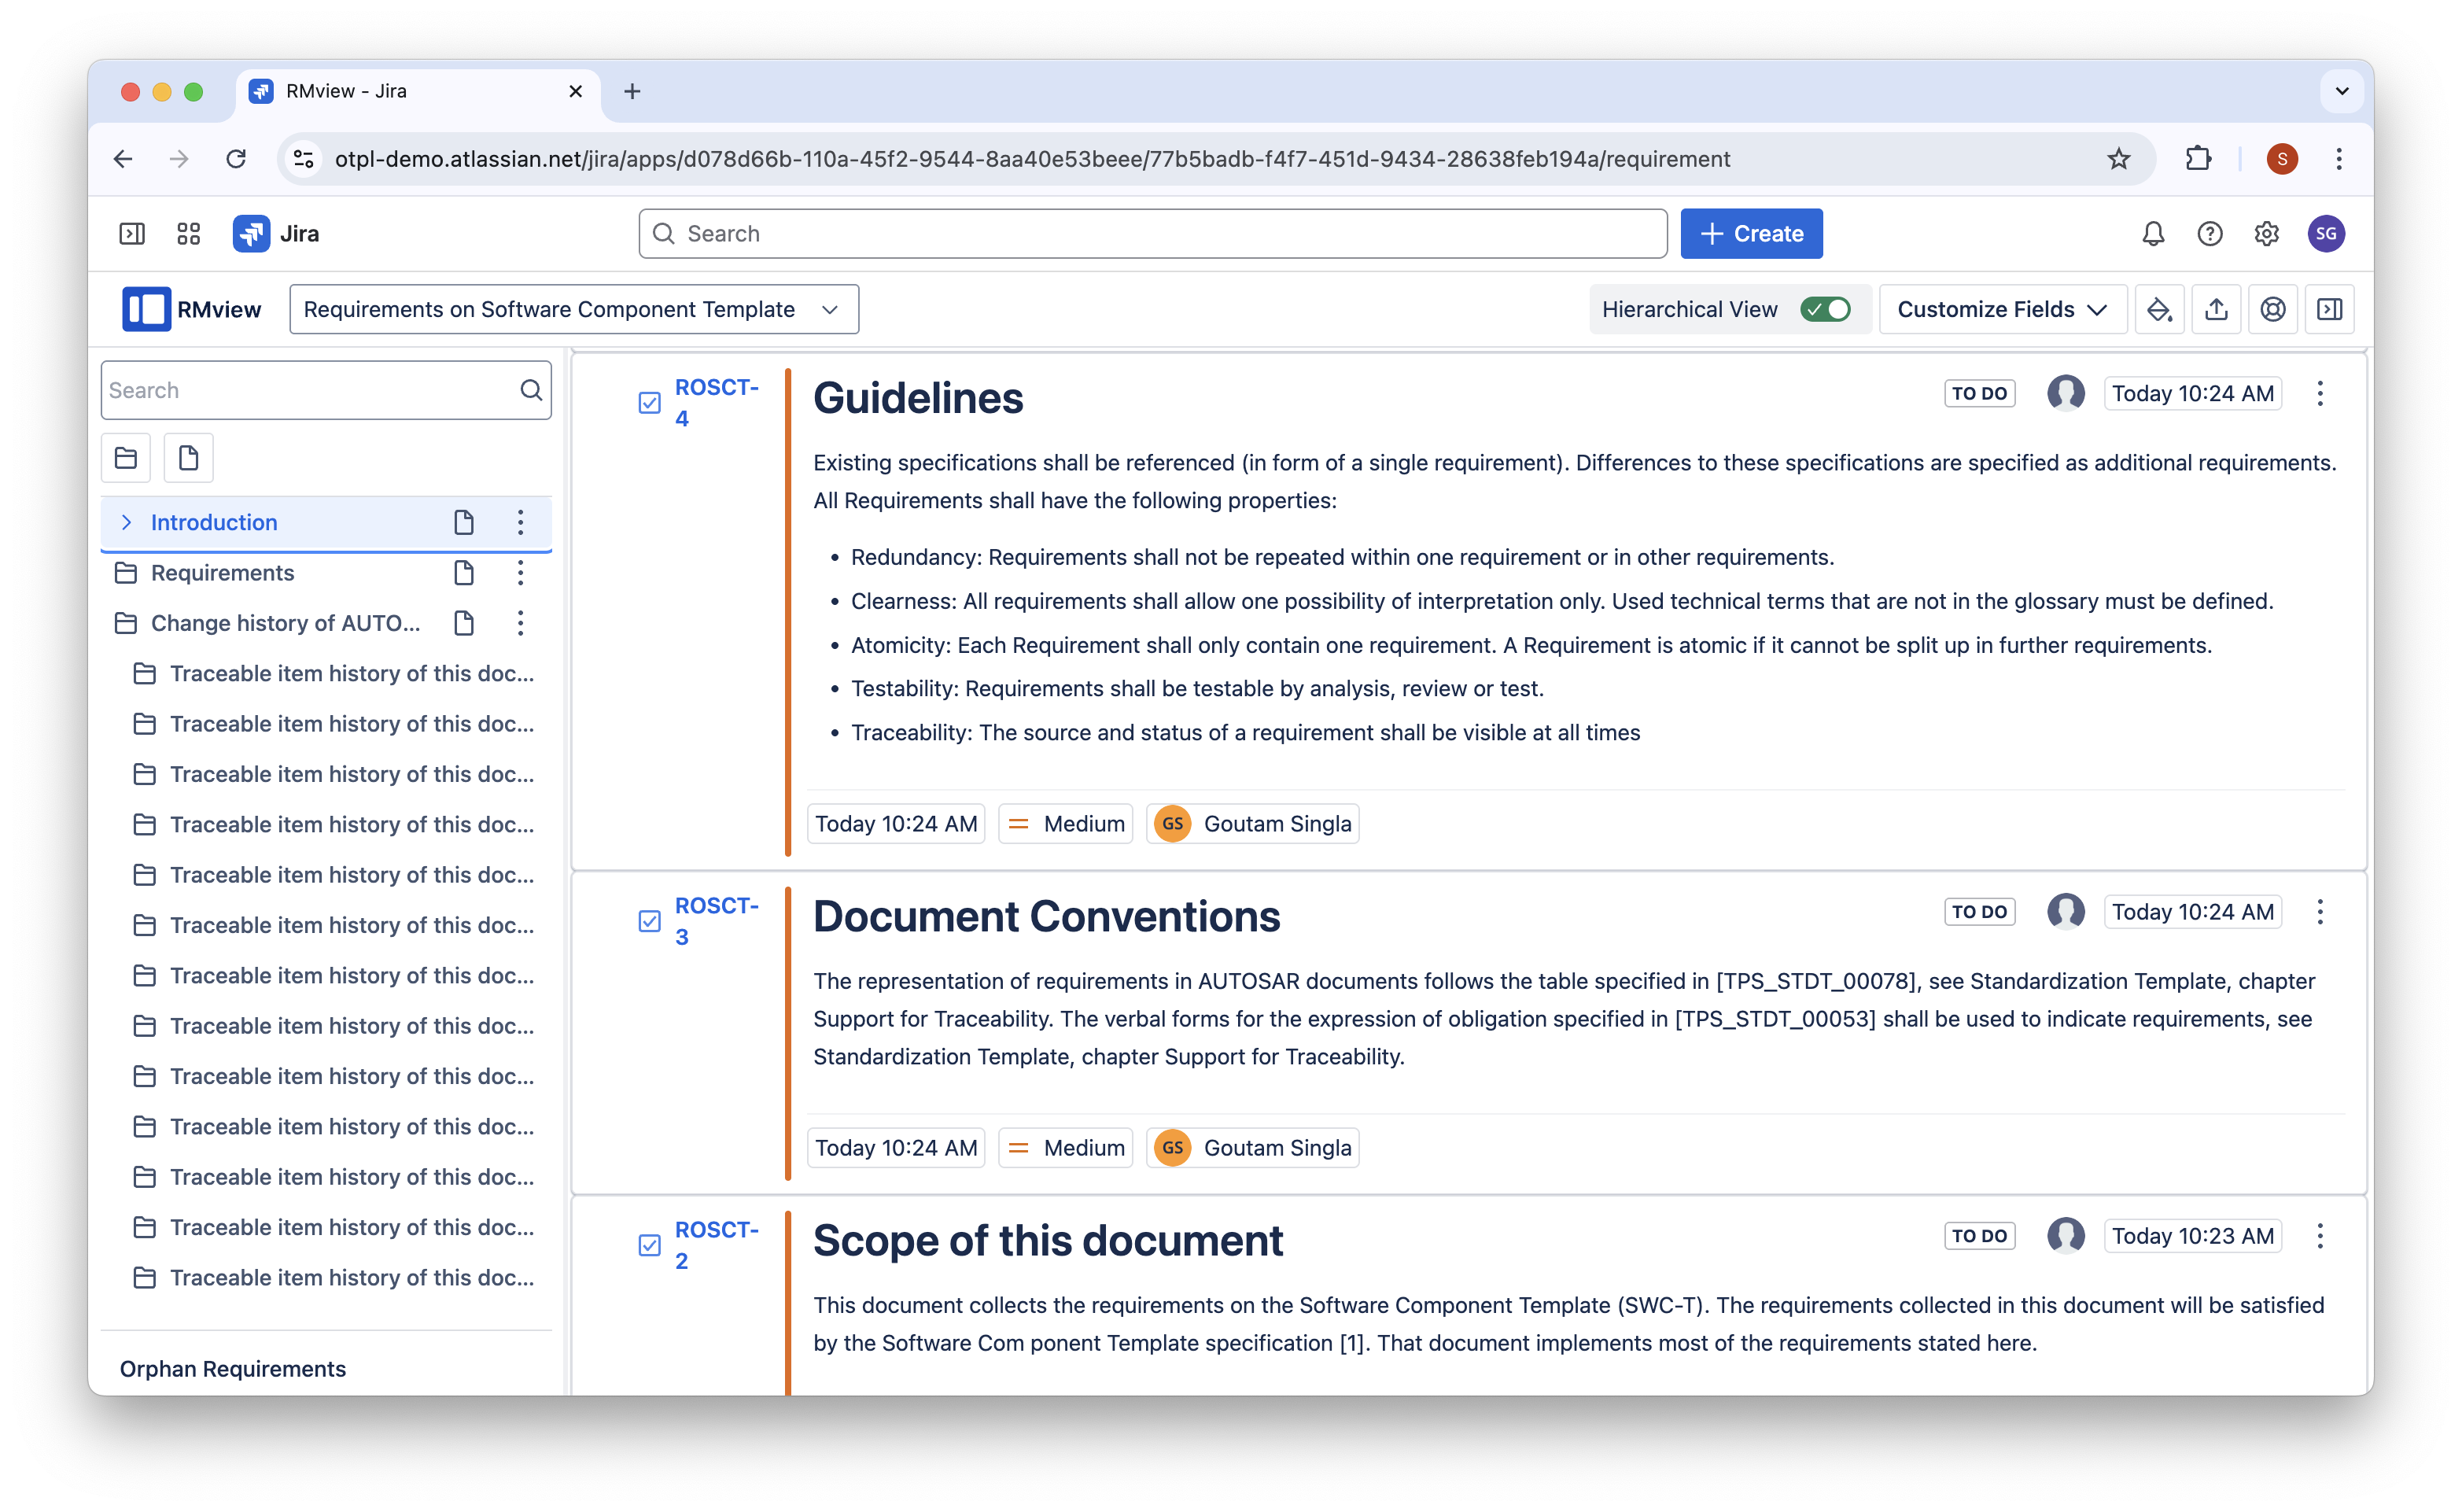This screenshot has height=1512, width=2462.
Task: Click the blue Create button
Action: (1751, 234)
